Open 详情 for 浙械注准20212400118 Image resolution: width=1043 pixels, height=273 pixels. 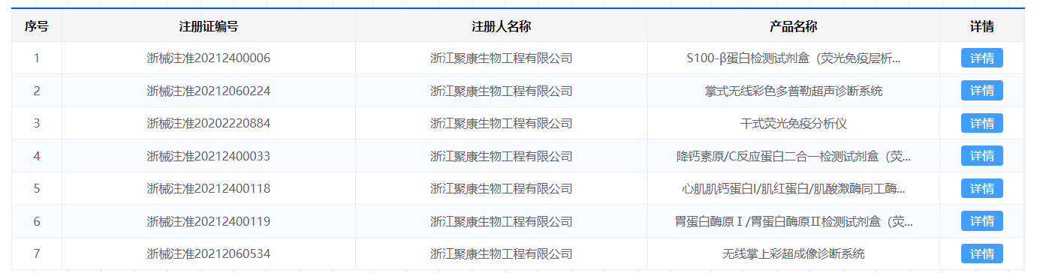click(x=981, y=189)
